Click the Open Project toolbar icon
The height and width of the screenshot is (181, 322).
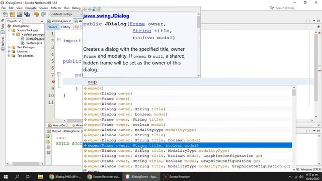coord(20,15)
